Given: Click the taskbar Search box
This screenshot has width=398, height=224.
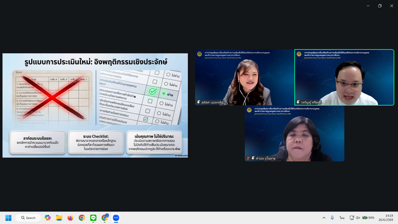Looking at the screenshot, I should coord(28,218).
